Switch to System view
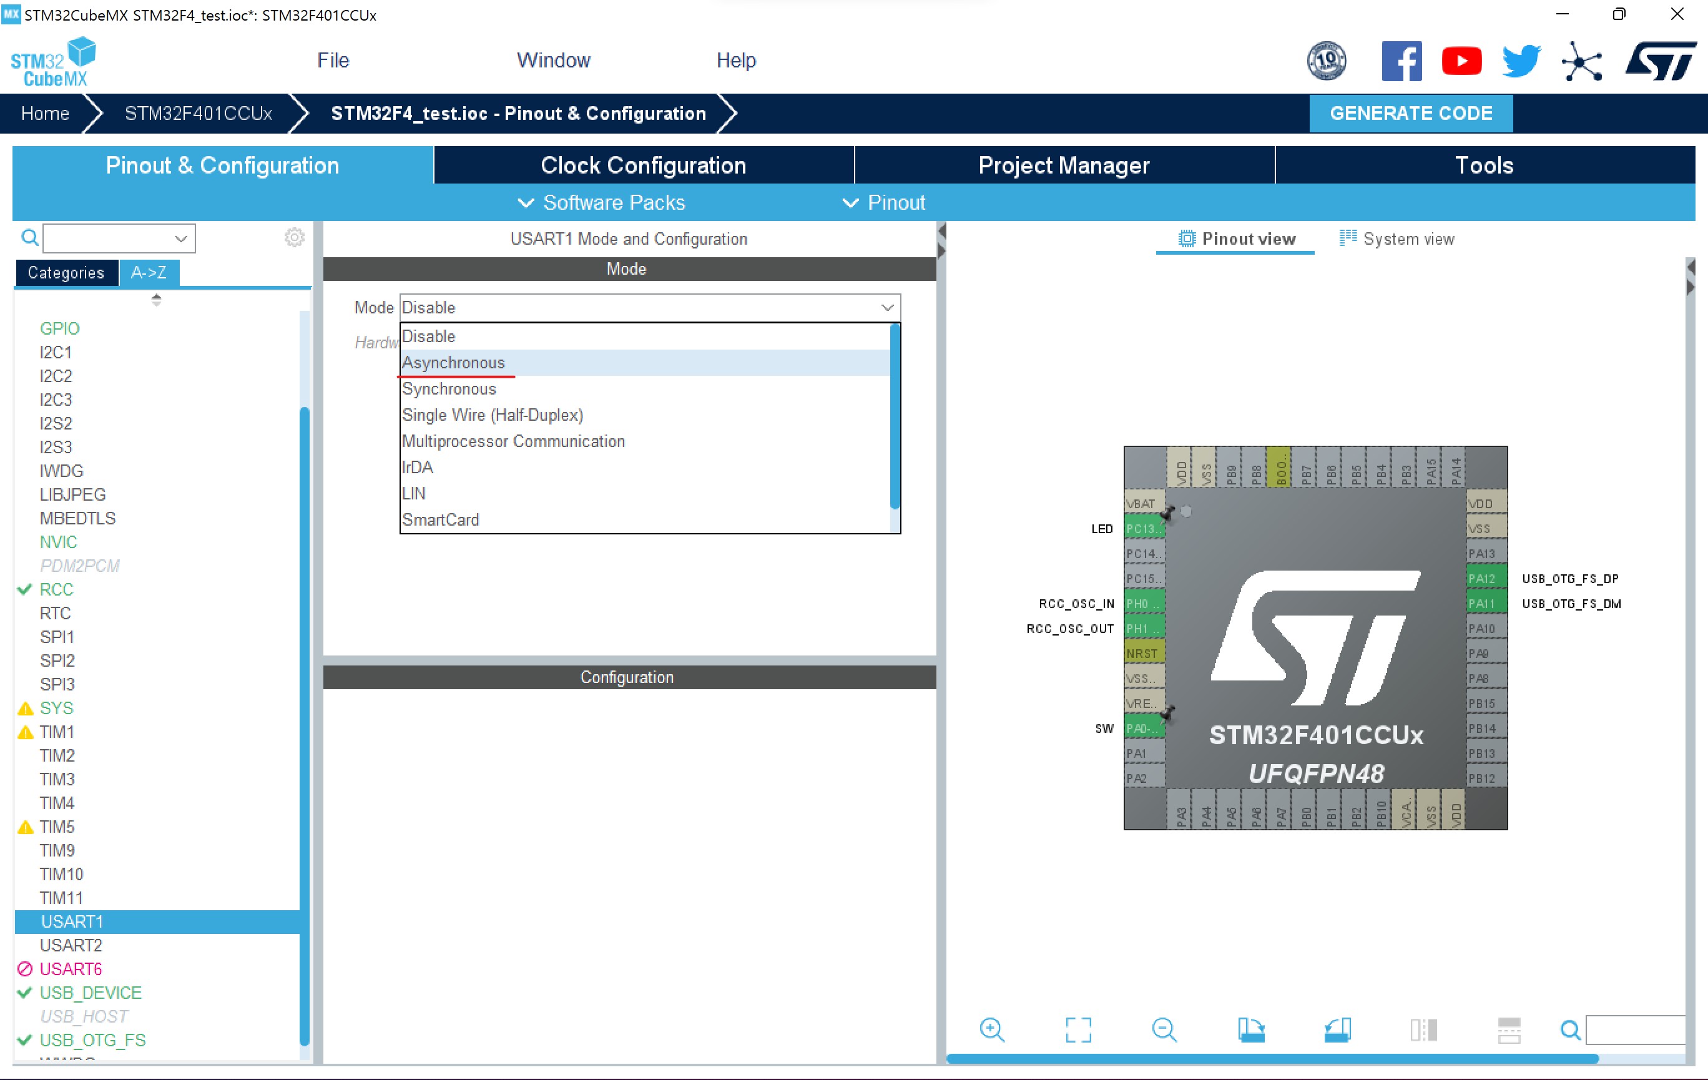1708x1080 pixels. pyautogui.click(x=1396, y=239)
